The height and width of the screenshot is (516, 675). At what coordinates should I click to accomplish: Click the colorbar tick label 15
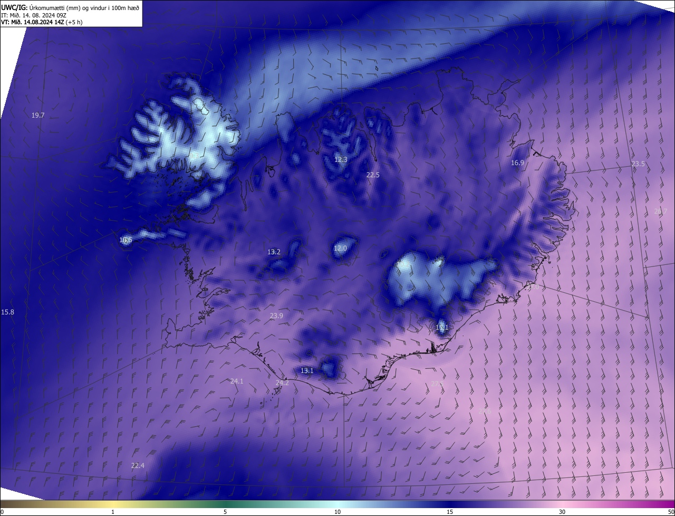click(450, 512)
